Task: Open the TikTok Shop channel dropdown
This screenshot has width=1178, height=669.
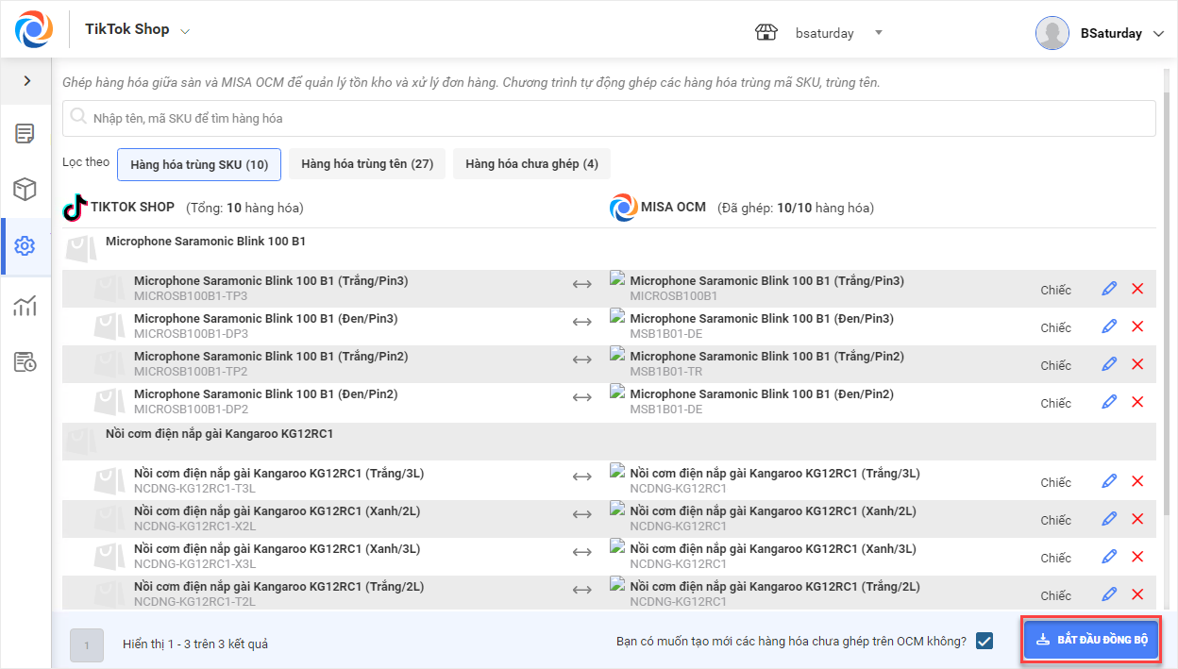Action: (x=185, y=31)
